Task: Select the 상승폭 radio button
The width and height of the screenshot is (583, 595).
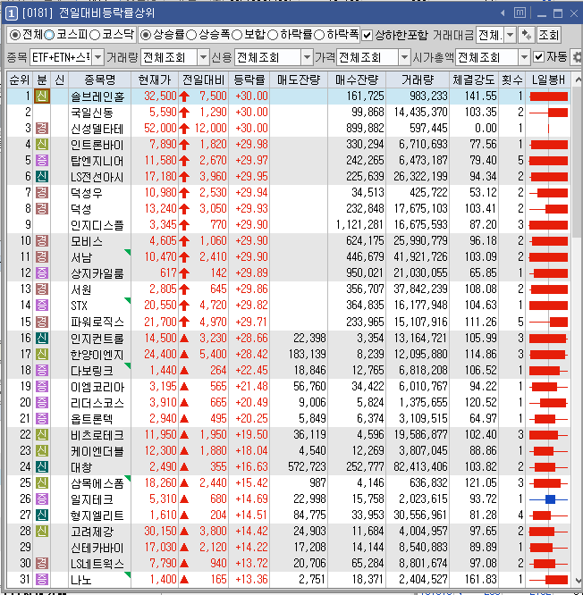Action: coord(191,36)
